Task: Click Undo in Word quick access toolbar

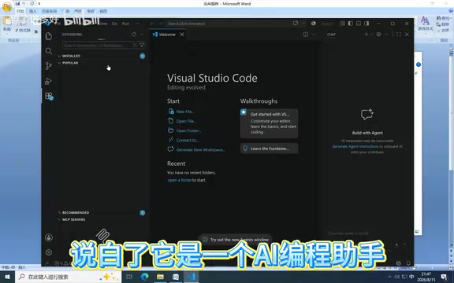Action: (24, 3)
